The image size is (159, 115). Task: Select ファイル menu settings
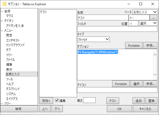(10, 60)
